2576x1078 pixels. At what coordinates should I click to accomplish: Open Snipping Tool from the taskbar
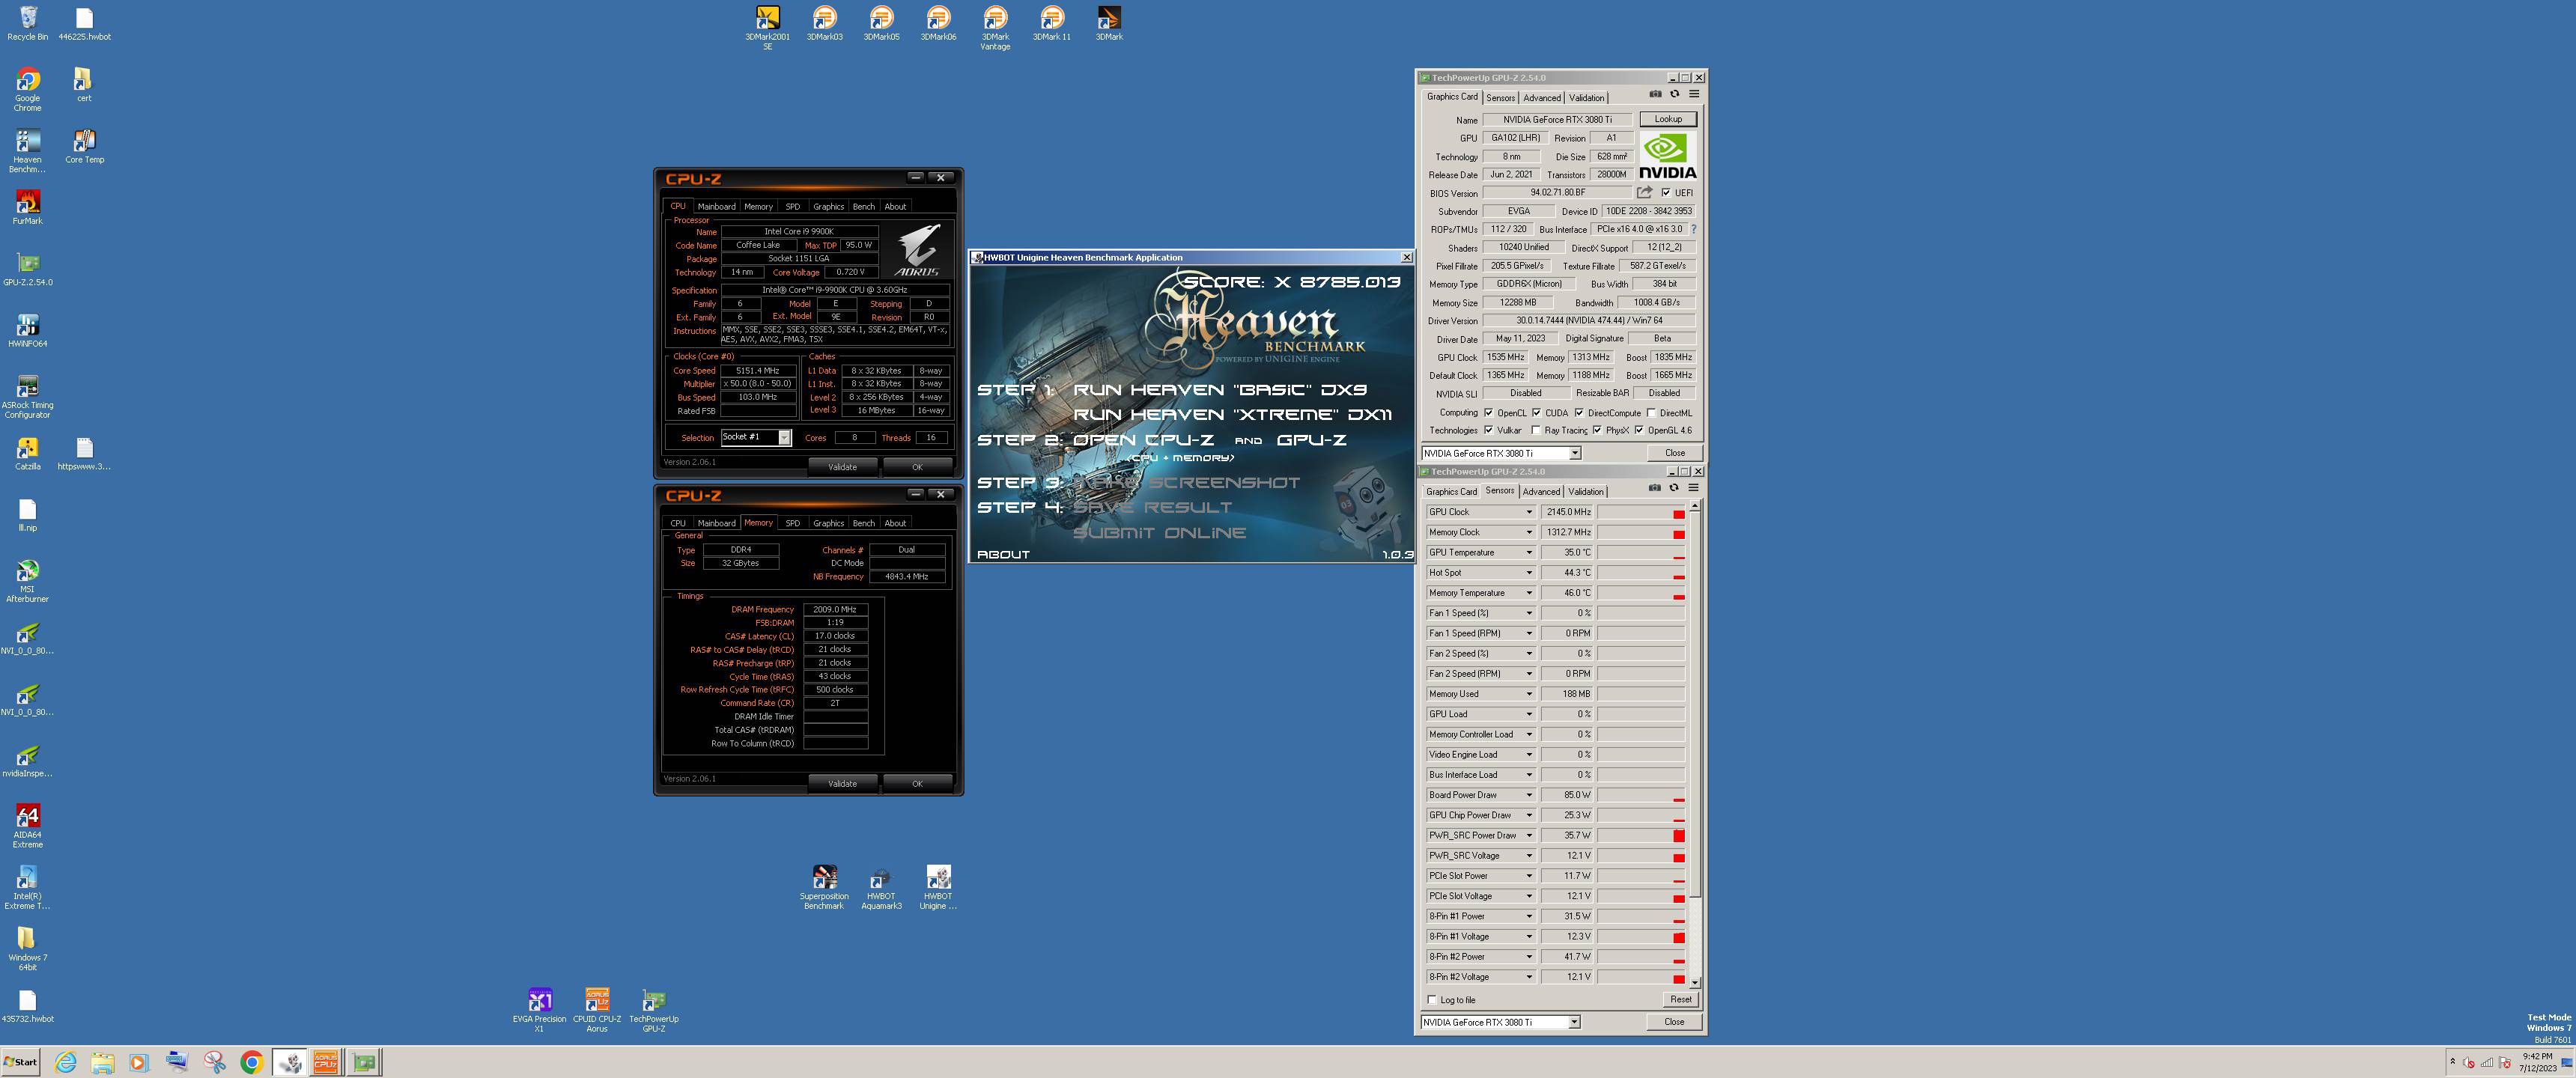point(214,1062)
